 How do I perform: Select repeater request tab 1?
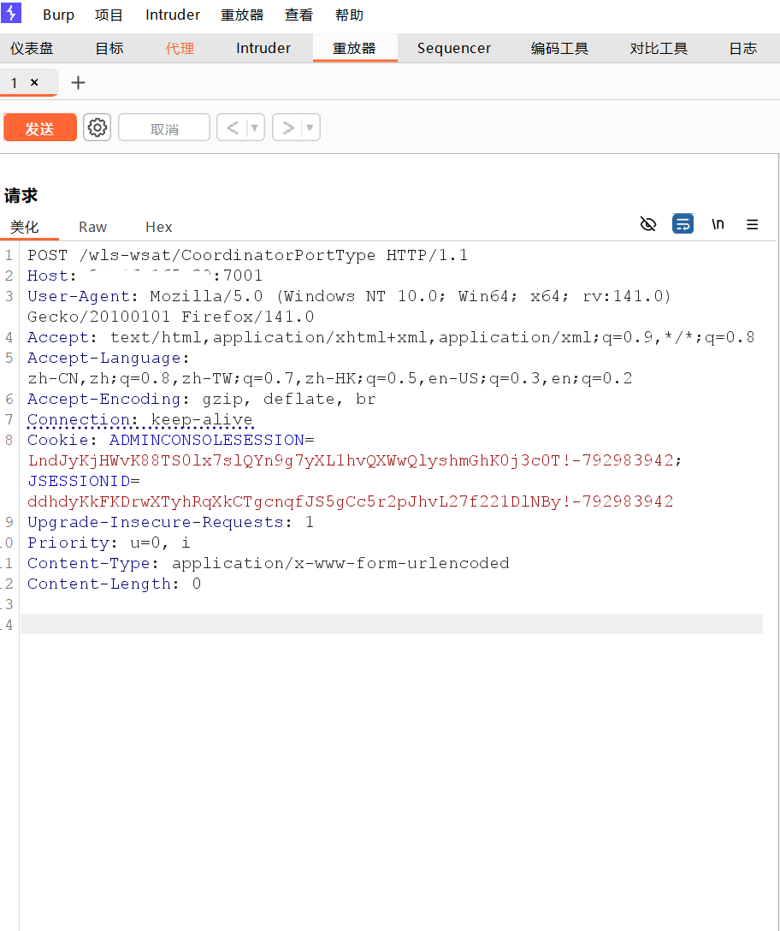(15, 82)
